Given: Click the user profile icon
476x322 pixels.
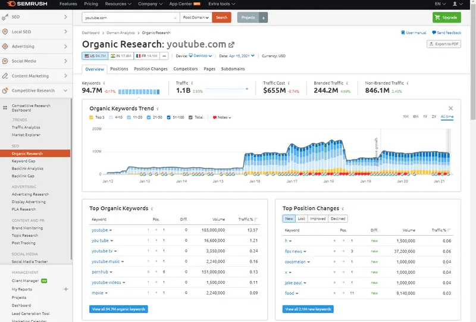Looking at the screenshot, I should [x=455, y=4].
